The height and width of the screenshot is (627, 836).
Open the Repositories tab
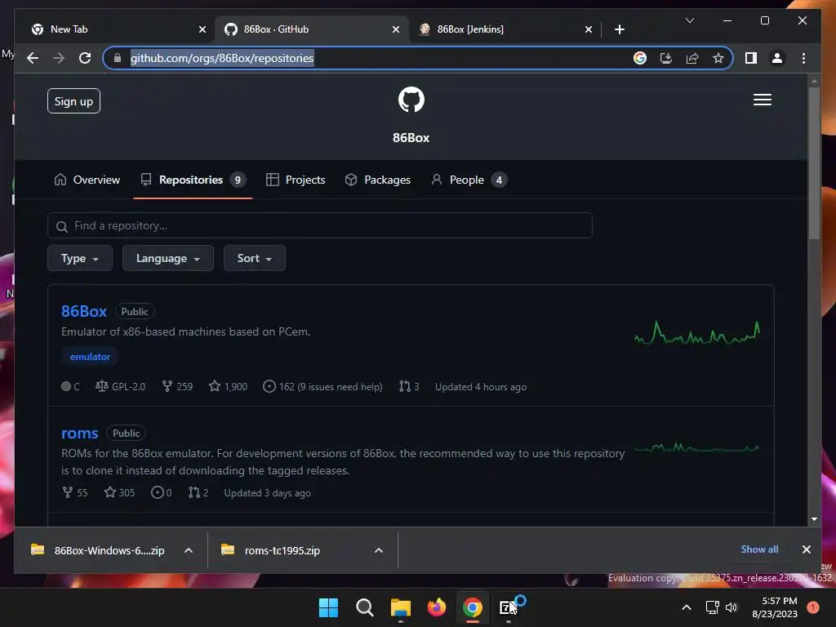pyautogui.click(x=193, y=180)
